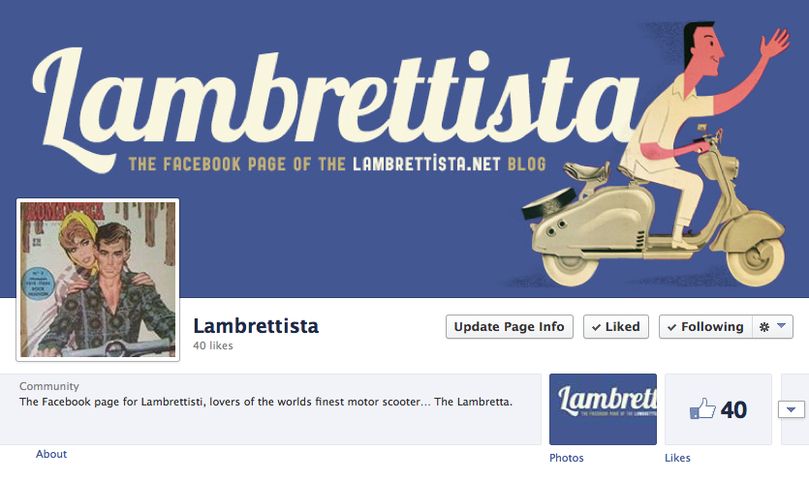Click the 40 likes count box

(x=718, y=409)
